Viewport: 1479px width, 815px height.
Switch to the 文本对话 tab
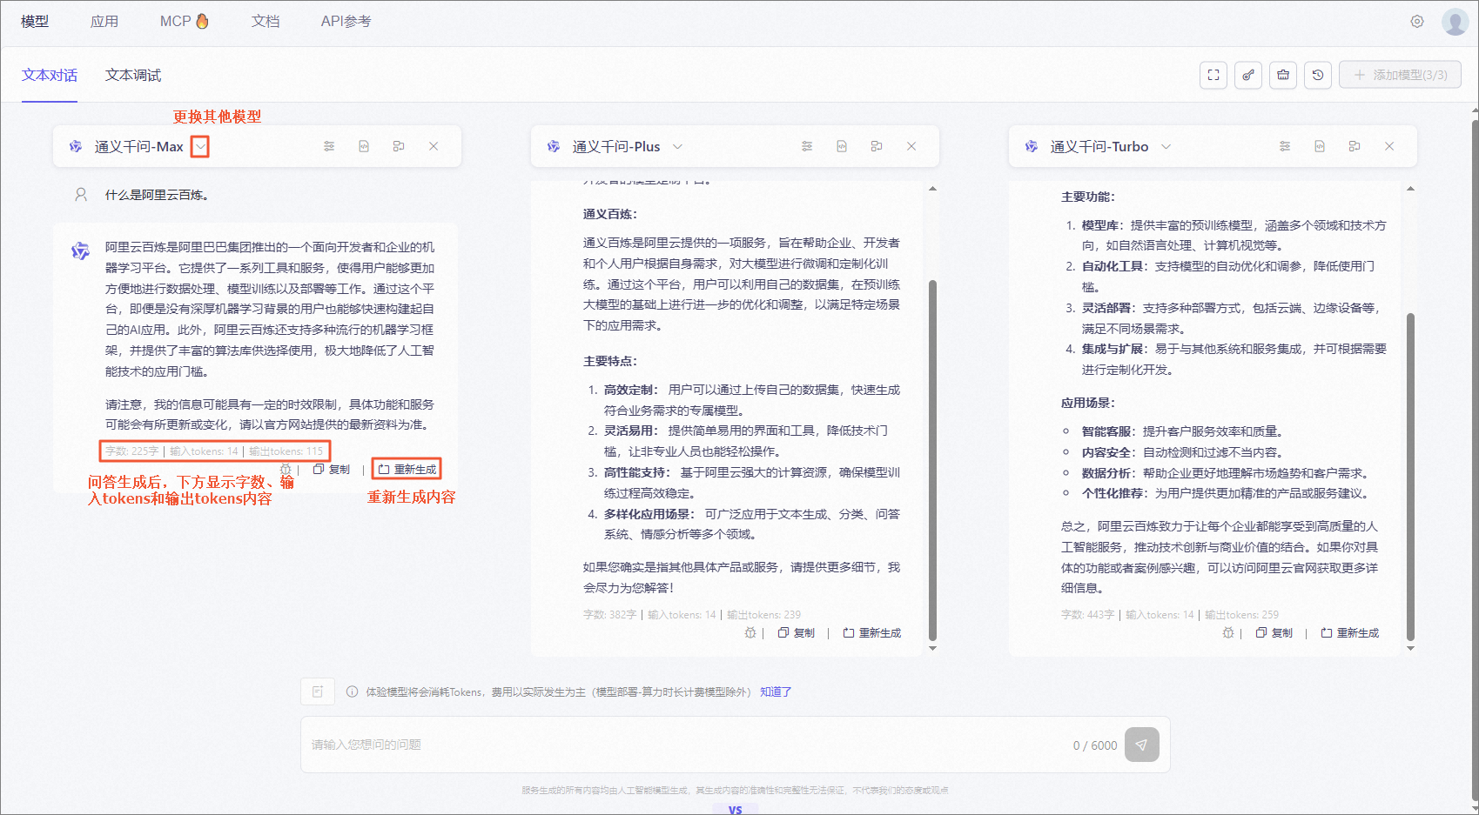[50, 76]
